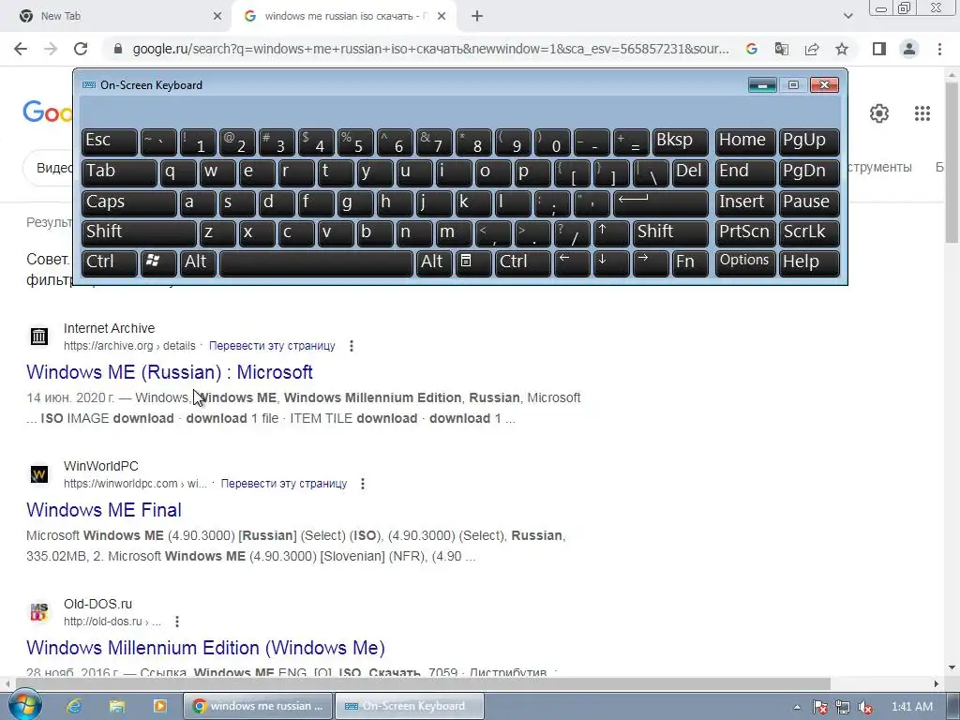Launch Internet Explorer from taskbar
The image size is (960, 720).
(75, 706)
